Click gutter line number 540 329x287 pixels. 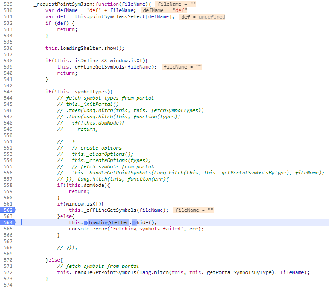8,73
